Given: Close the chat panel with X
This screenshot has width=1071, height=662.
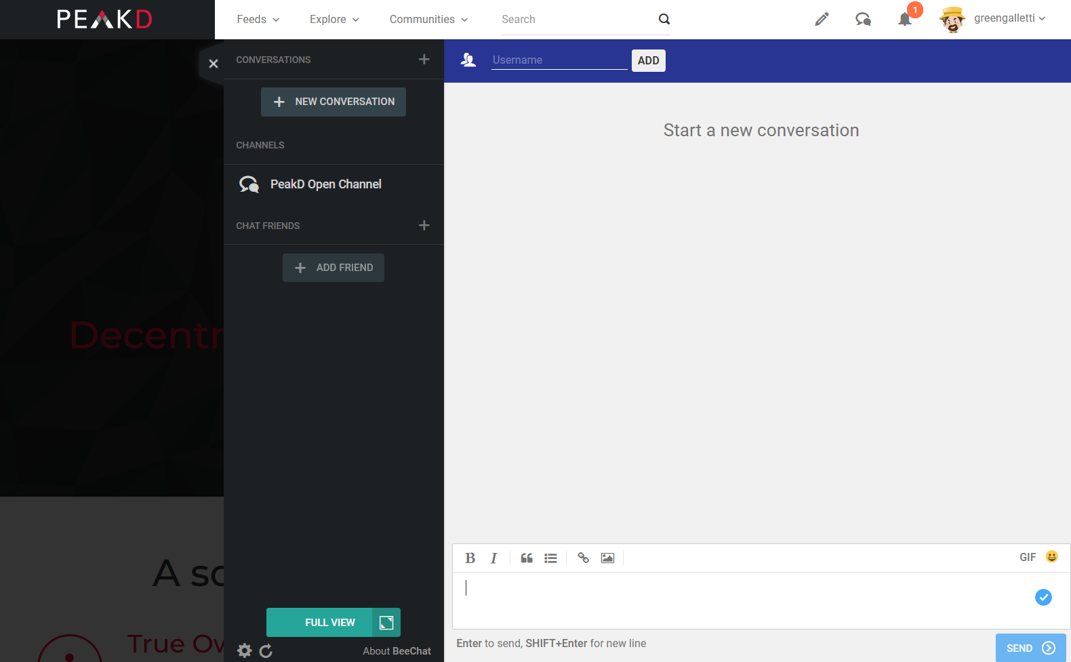Looking at the screenshot, I should click(214, 64).
